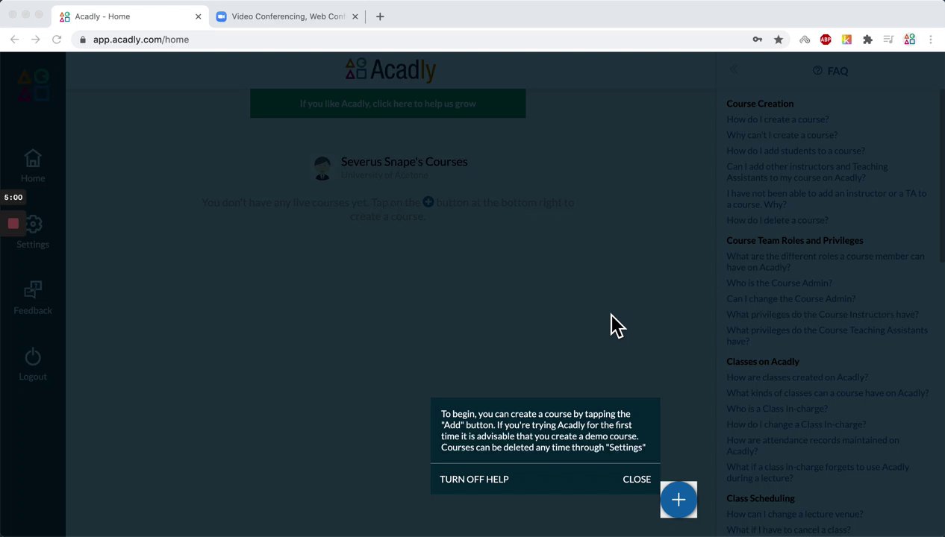Open 'What if I have to cancel a class?'
Viewport: 945px width, 537px height.
(x=788, y=530)
